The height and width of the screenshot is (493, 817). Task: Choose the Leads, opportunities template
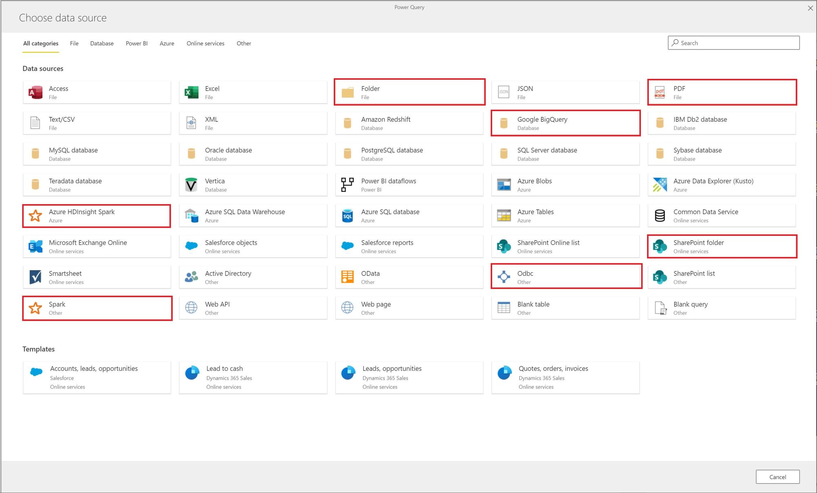pos(409,377)
